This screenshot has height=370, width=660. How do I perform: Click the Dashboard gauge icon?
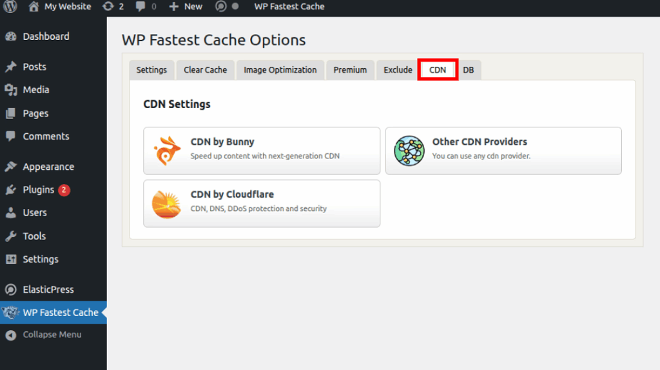[11, 37]
